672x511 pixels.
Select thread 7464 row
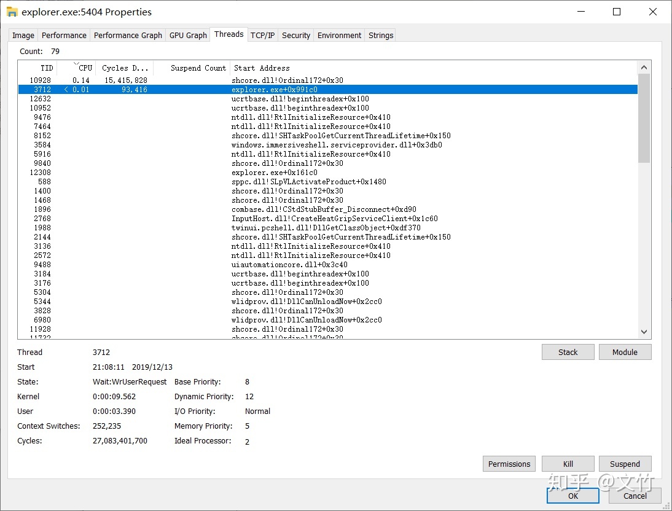click(x=328, y=127)
